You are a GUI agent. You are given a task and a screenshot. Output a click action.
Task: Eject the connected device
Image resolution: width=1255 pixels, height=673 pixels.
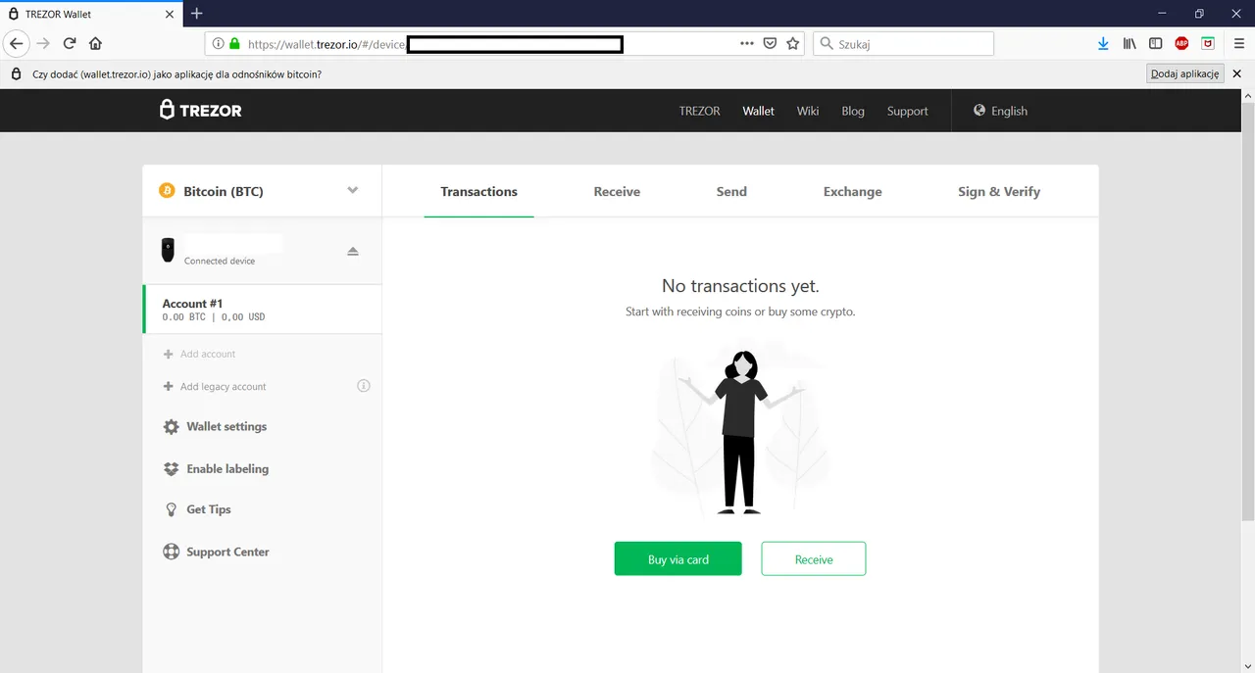[353, 251]
